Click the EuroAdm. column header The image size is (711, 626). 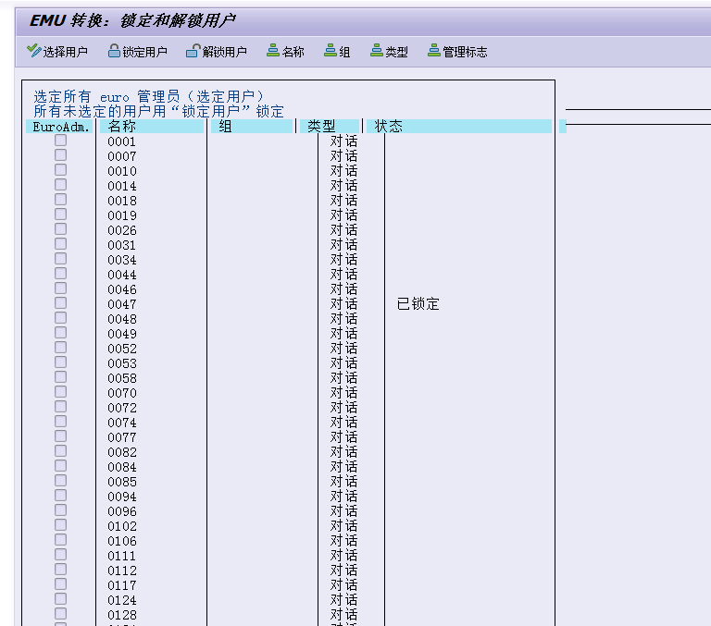click(60, 127)
